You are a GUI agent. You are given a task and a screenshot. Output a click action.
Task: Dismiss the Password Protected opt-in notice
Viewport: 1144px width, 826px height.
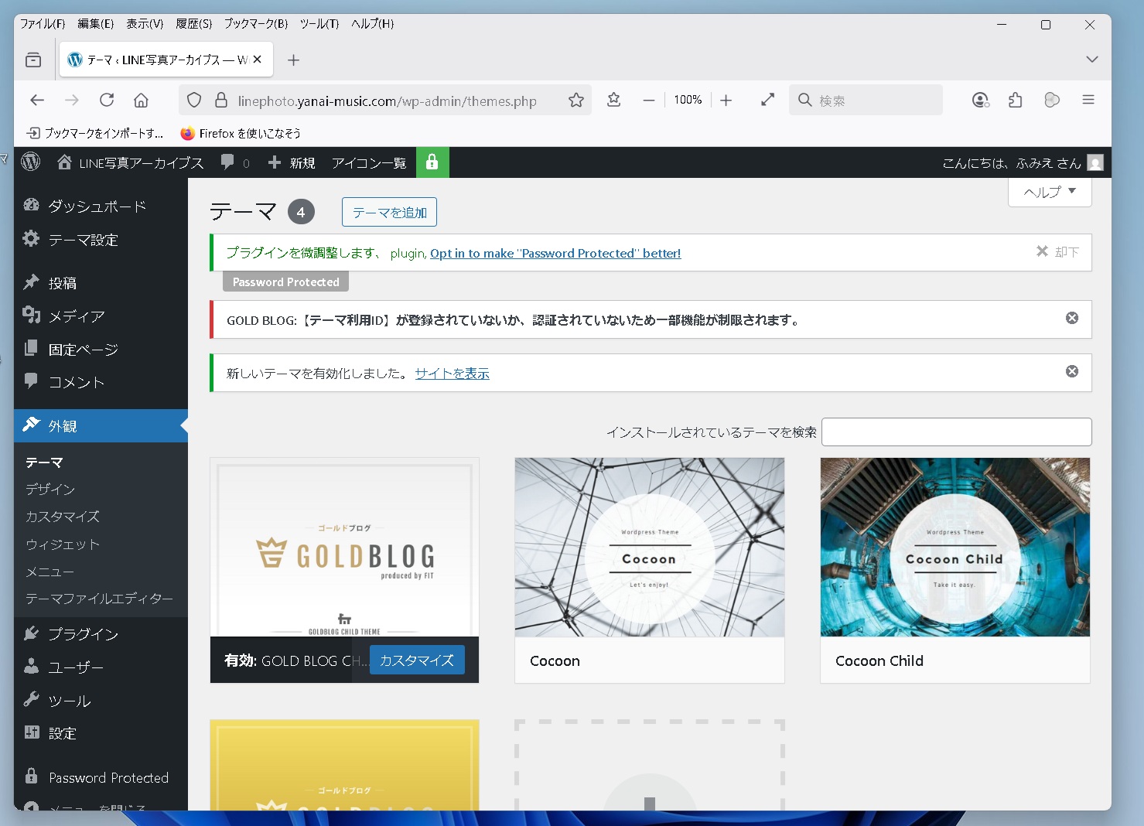coord(1057,251)
